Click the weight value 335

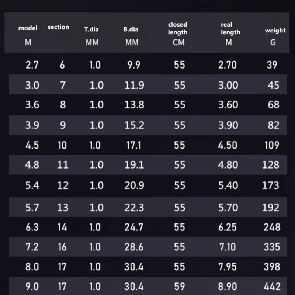[272, 247]
